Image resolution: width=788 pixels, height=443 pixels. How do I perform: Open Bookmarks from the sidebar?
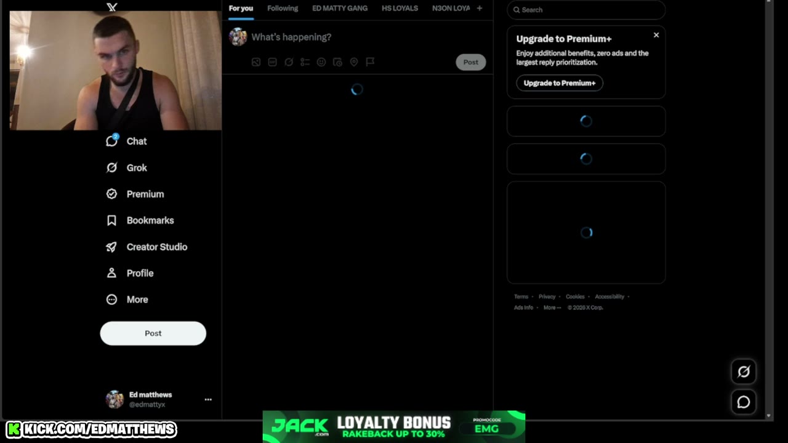point(140,220)
